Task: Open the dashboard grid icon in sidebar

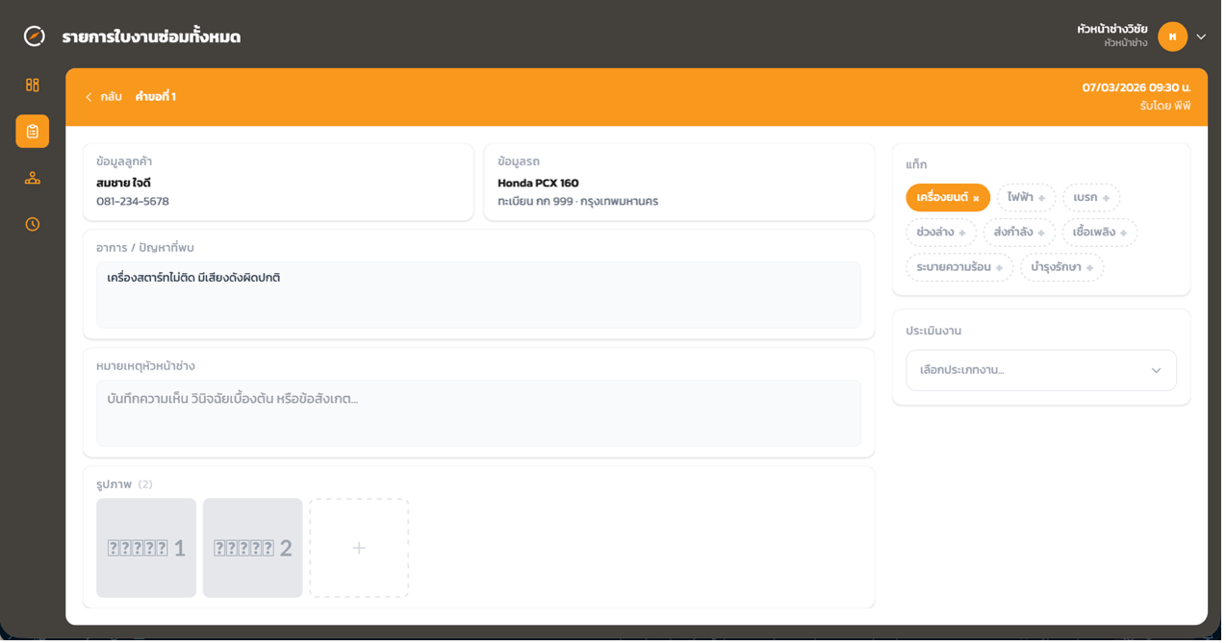Action: [33, 86]
